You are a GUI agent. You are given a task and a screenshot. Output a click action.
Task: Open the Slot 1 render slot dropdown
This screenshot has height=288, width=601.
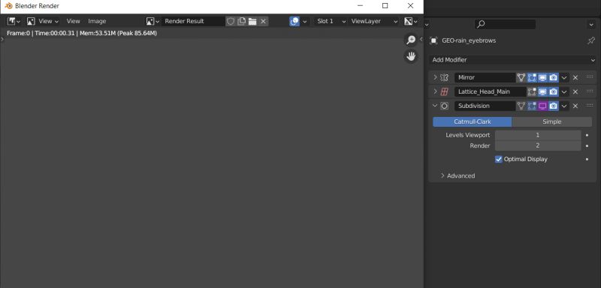point(331,22)
